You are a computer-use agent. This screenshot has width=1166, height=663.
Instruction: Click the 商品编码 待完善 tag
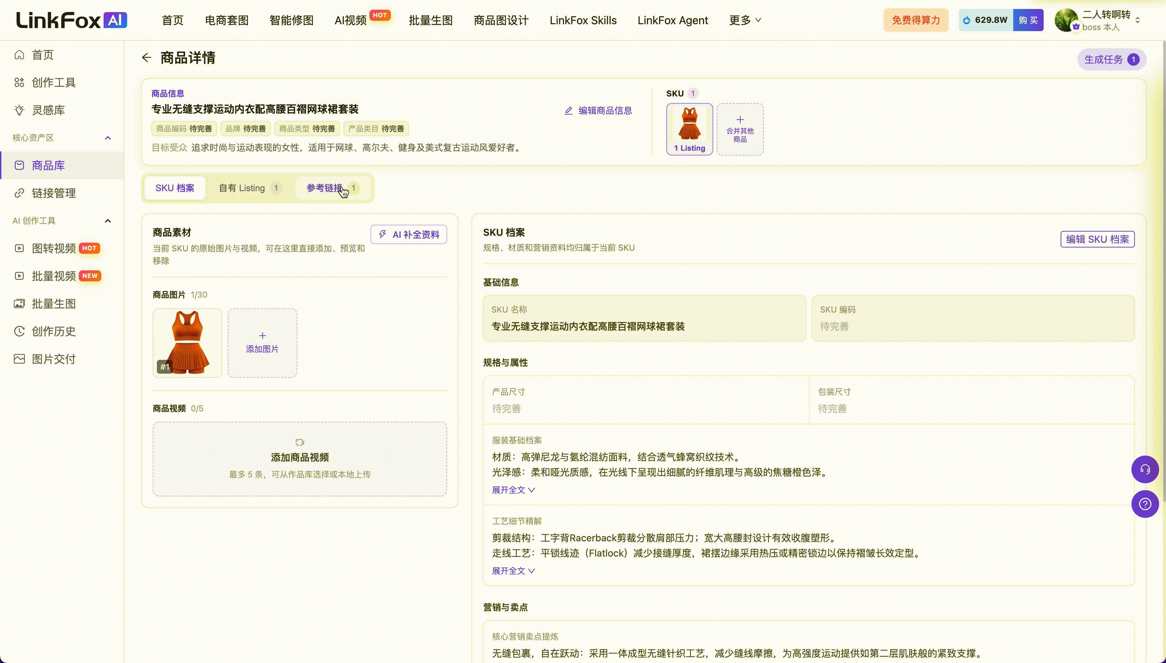184,129
